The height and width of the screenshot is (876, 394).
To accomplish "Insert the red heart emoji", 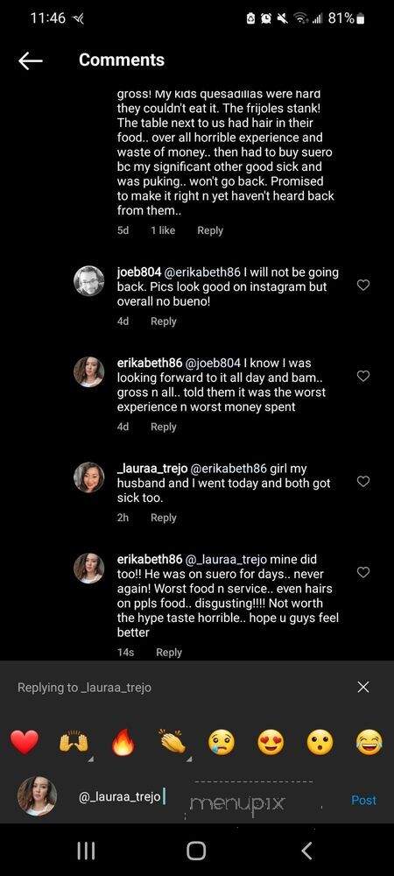I will click(x=25, y=743).
